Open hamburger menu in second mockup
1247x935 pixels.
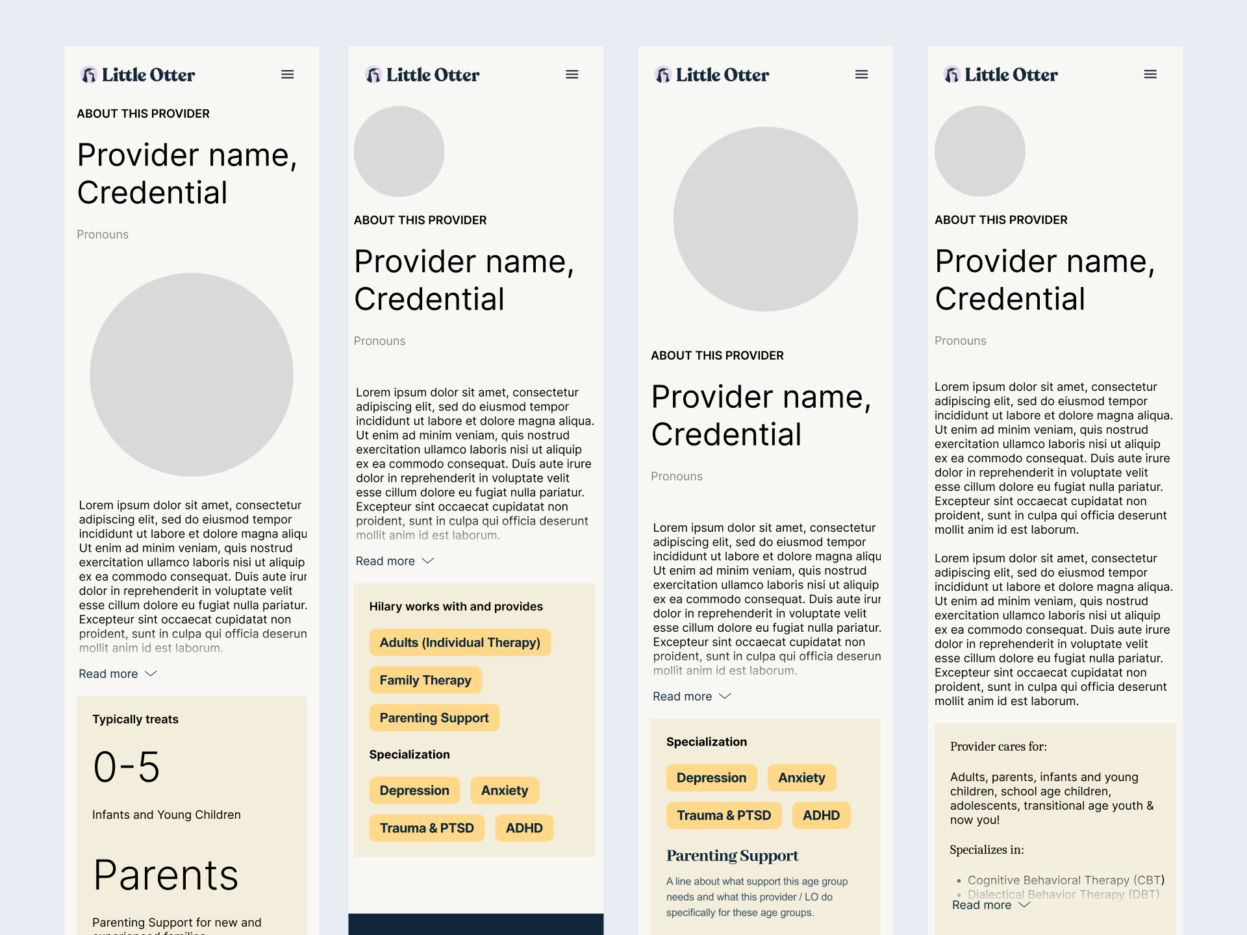coord(572,75)
